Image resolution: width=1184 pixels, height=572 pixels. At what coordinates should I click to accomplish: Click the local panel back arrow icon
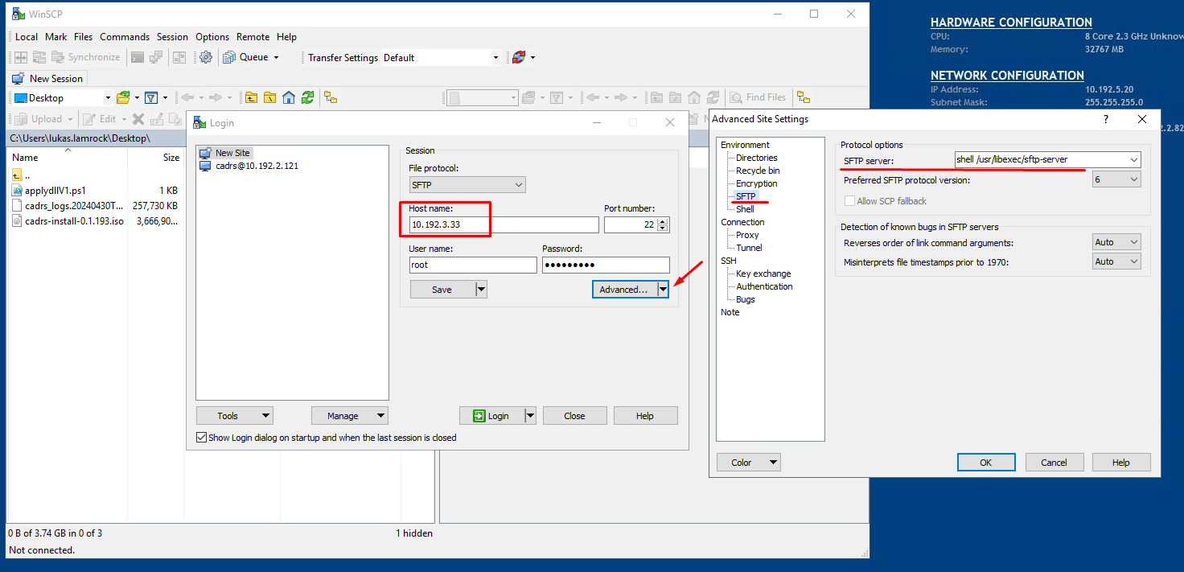(x=187, y=97)
